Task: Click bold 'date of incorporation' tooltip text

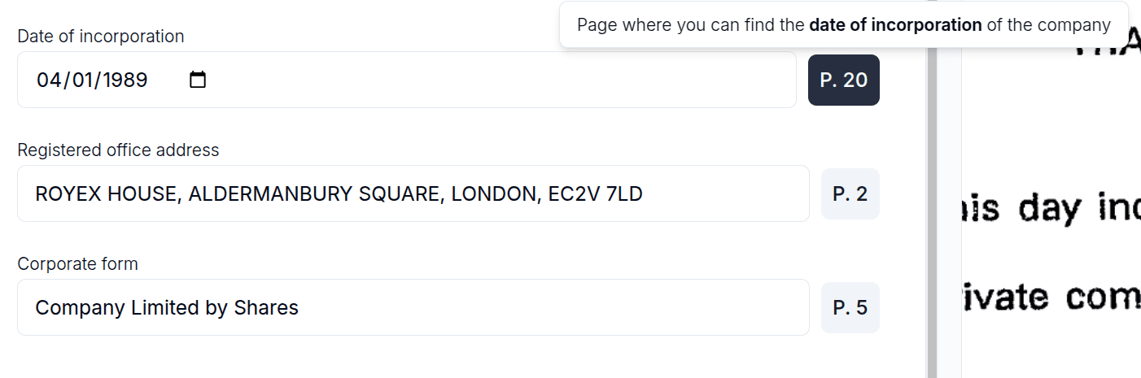Action: point(895,24)
